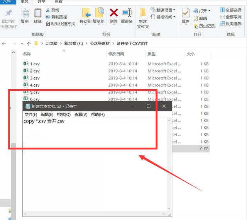Click Notepad horizontal scrollbar right arrow

(164, 214)
